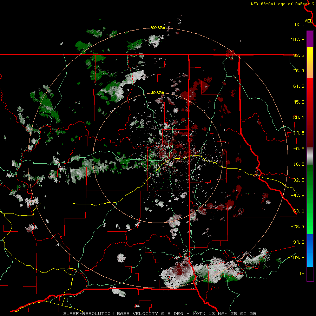Click the VEL legend title

(308, 21)
